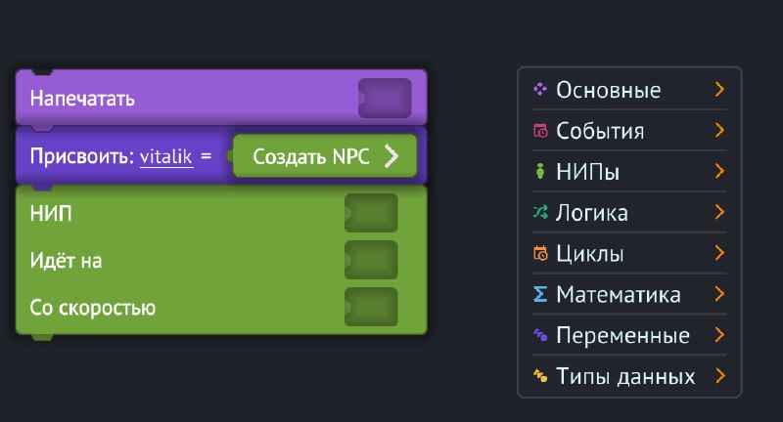Click the vitalik variable name link
783x422 pixels.
(166, 157)
